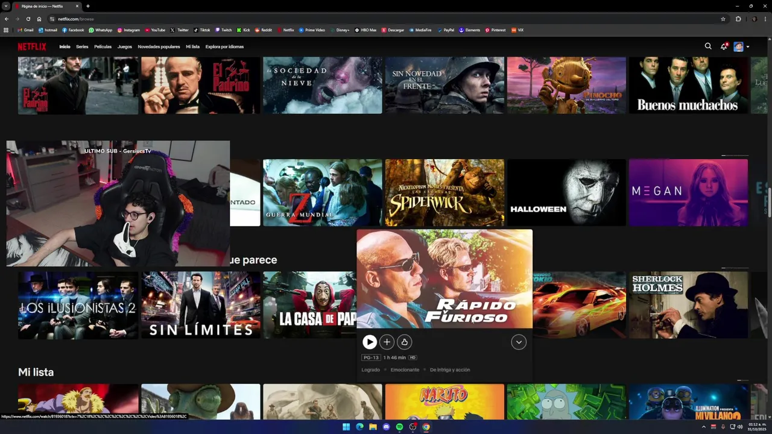772x434 pixels.
Task: Click the netflix.com address bar
Action: pos(386,19)
